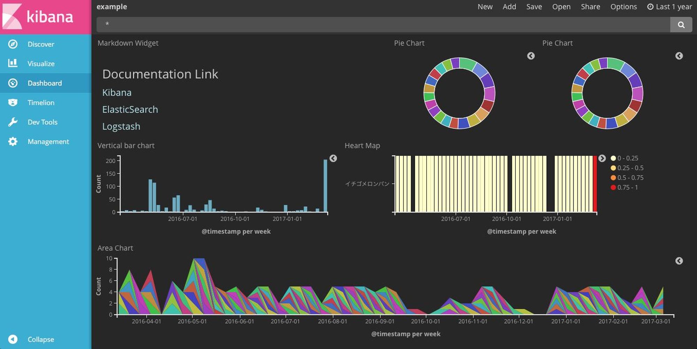This screenshot has height=349, width=697.
Task: Open the Options menu
Action: click(x=623, y=7)
